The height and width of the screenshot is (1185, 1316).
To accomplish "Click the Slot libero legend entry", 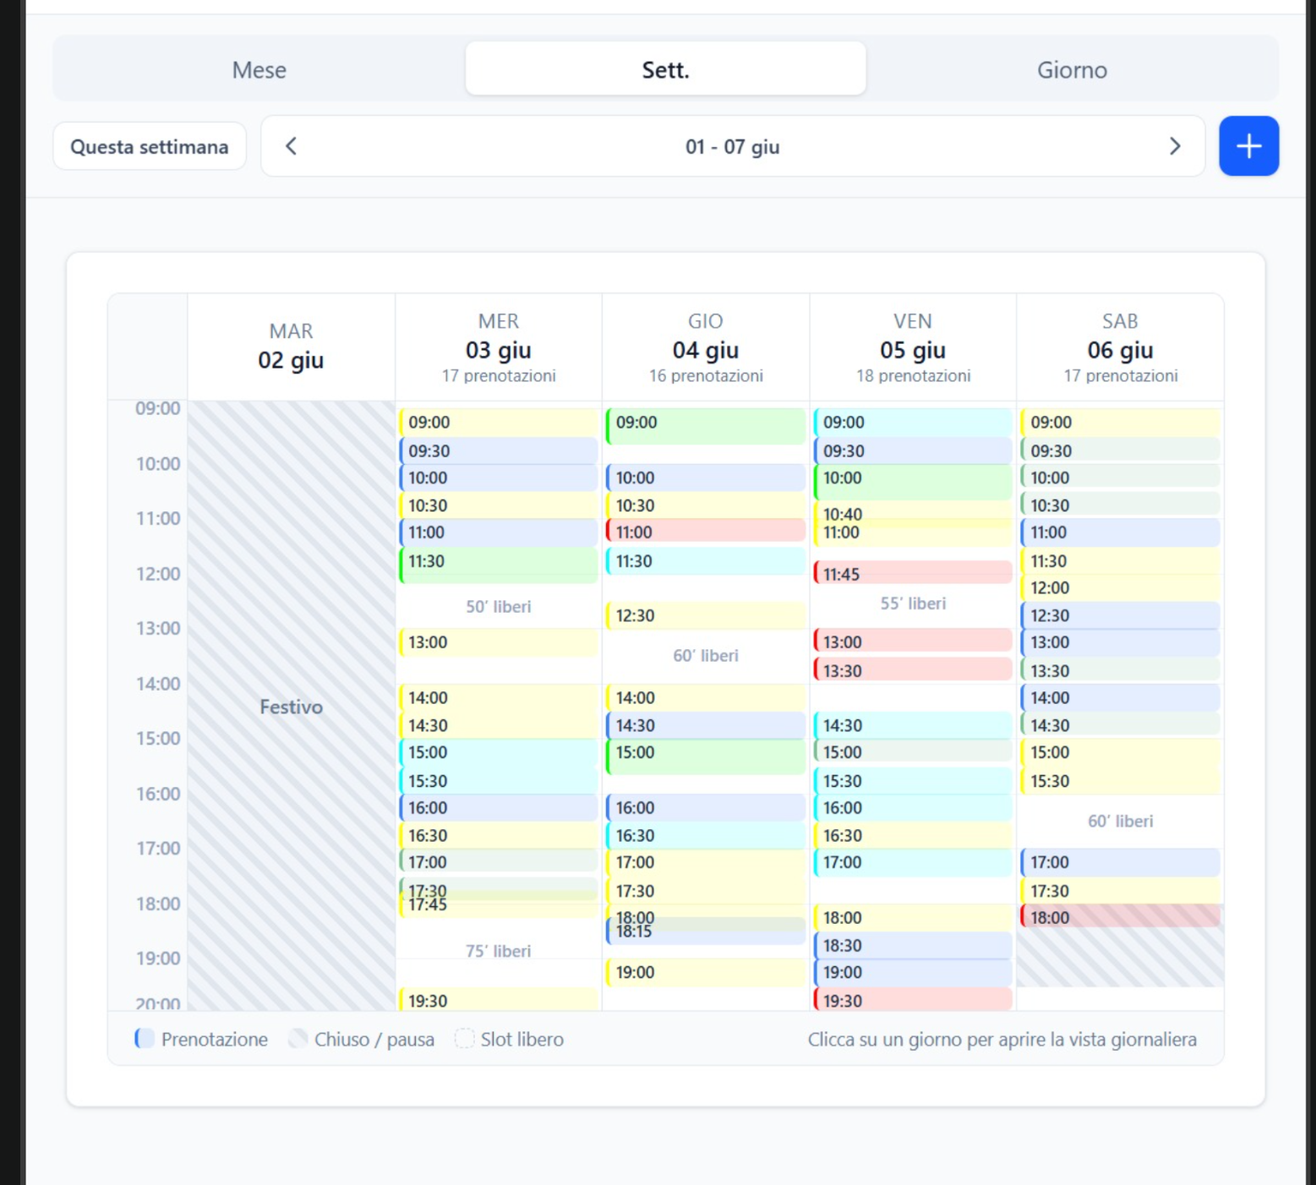I will pyautogui.click(x=510, y=1039).
